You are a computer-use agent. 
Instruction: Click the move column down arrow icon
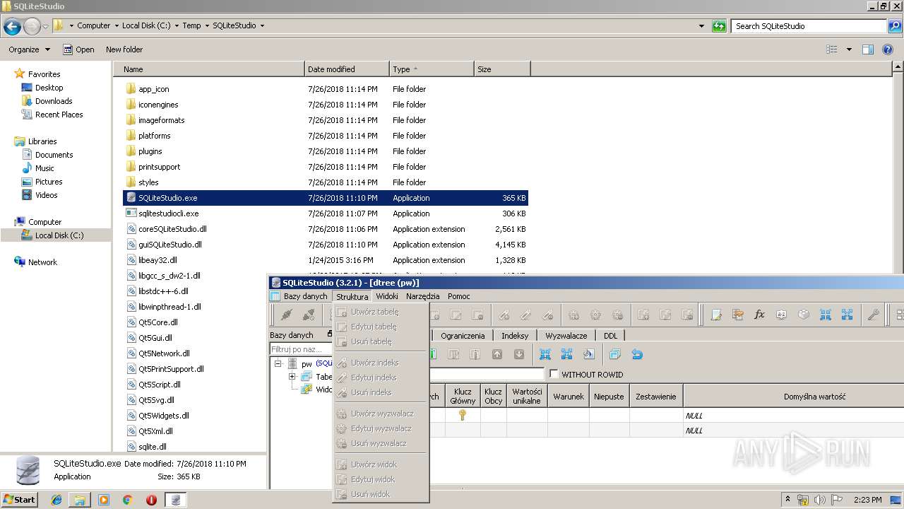click(519, 354)
